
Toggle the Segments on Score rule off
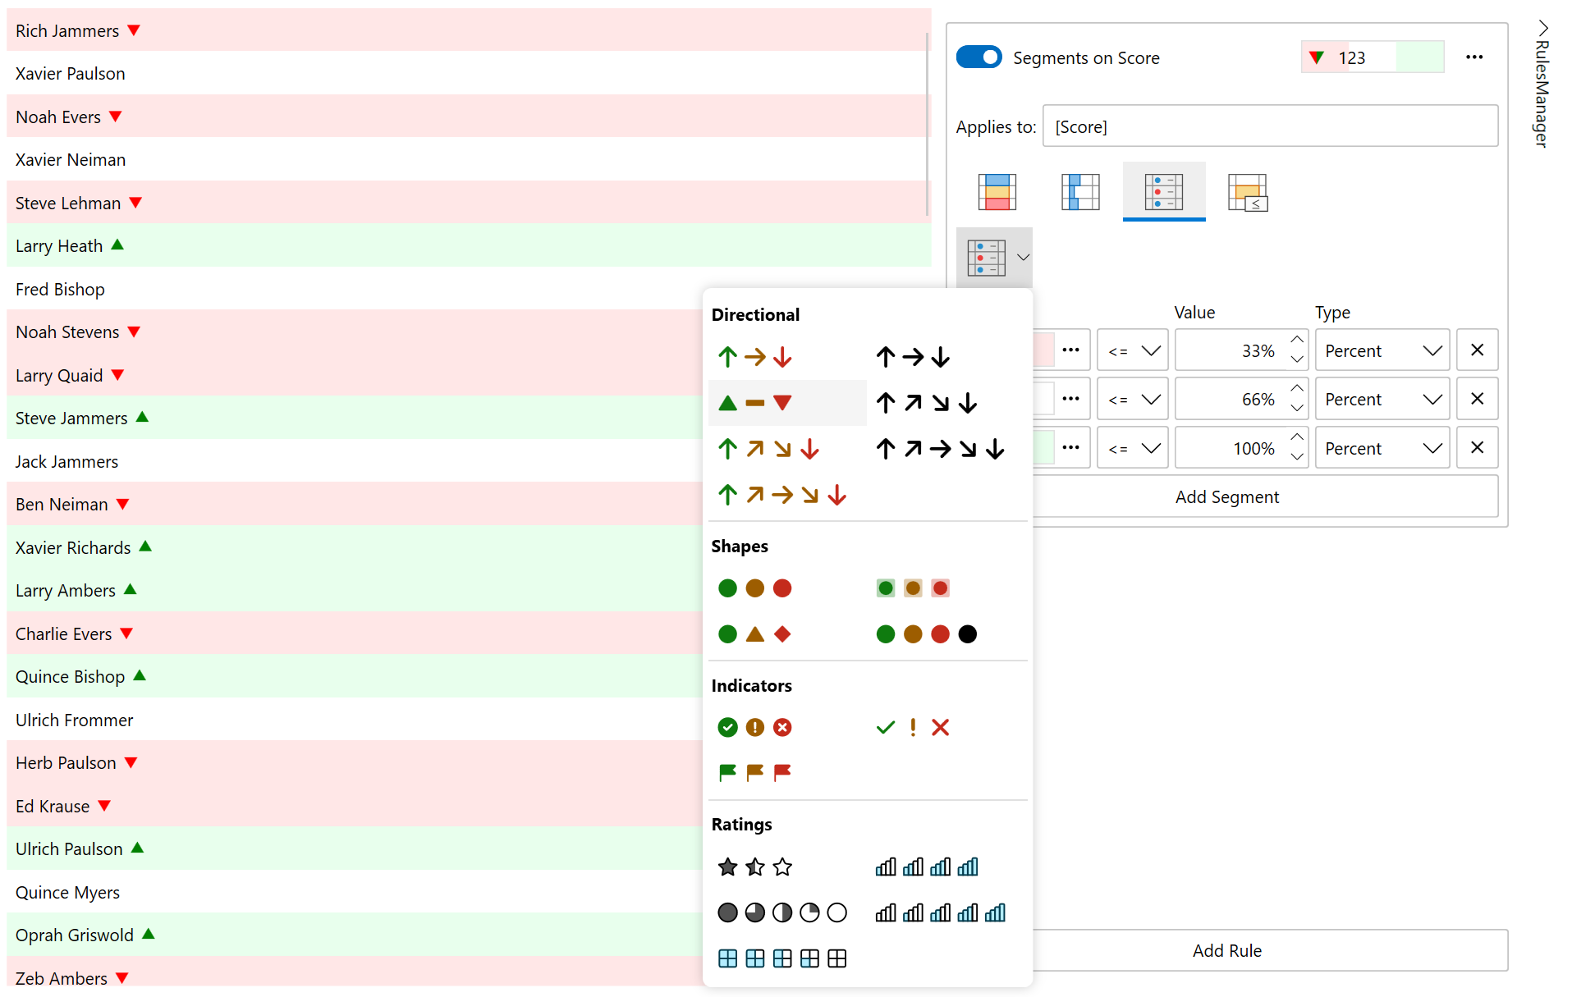[978, 57]
